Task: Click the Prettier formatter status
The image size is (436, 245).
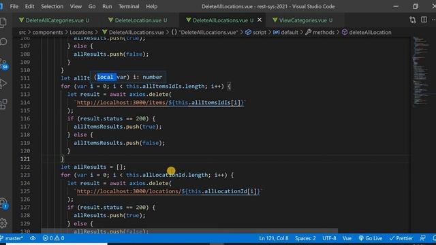Action: tap(401, 238)
